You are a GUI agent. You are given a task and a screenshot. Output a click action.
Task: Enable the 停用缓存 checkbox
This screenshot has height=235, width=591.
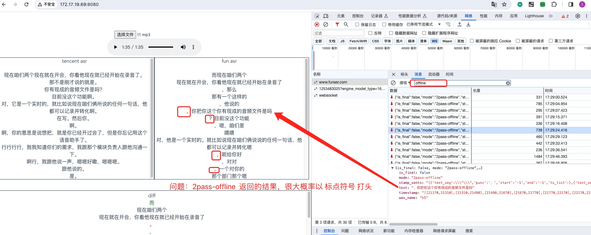click(x=384, y=24)
